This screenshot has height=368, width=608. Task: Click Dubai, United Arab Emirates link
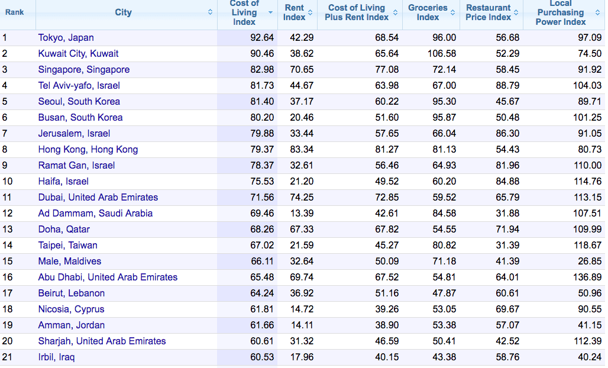coord(98,198)
